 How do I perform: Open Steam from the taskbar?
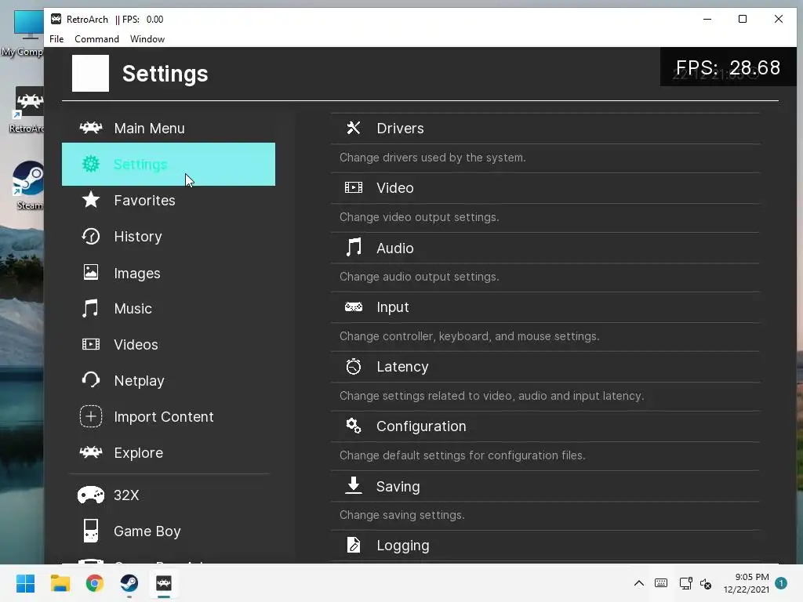pyautogui.click(x=129, y=583)
